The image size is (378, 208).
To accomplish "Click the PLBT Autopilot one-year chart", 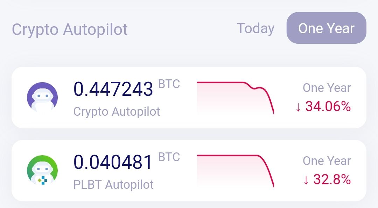I will click(236, 171).
